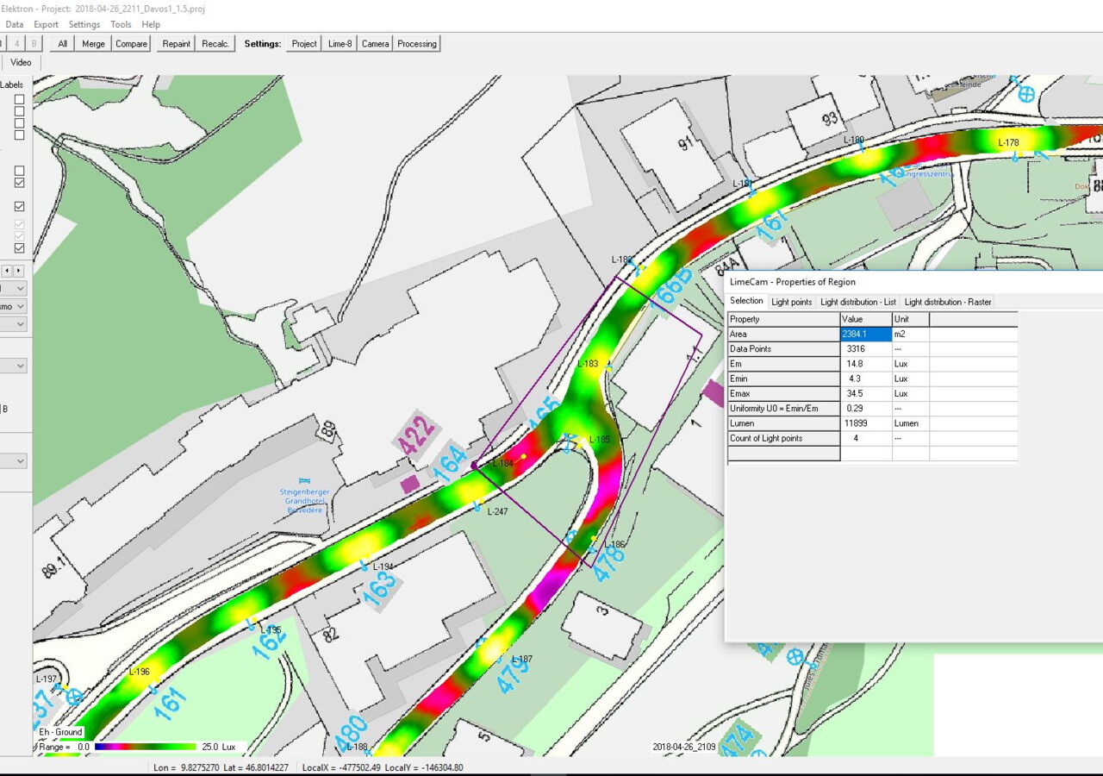
Task: Click the Emax value 34.5 cell
Action: coord(866,394)
